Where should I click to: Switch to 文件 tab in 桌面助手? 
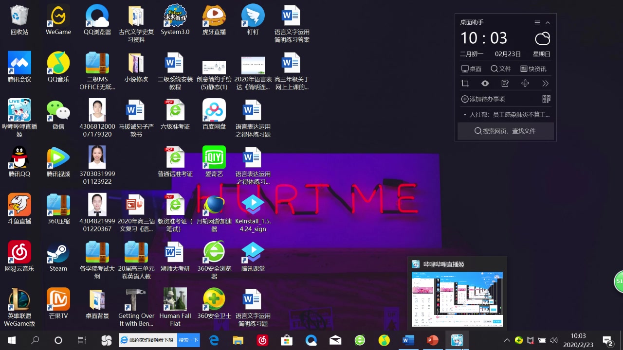tap(501, 69)
